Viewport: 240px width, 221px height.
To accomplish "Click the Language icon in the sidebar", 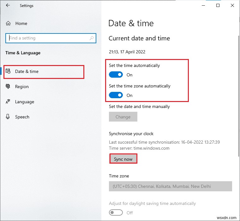I will [8, 102].
